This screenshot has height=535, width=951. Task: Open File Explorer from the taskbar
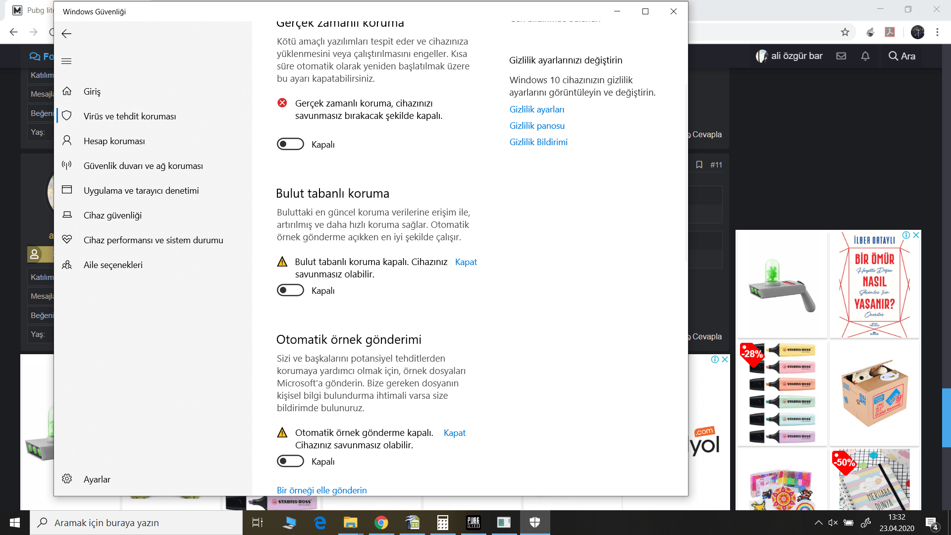(351, 523)
